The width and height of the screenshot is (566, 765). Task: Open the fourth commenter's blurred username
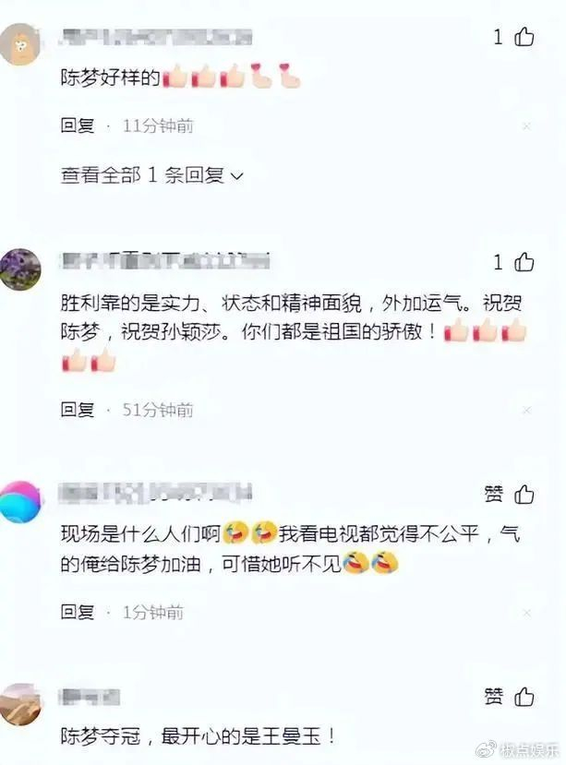click(x=89, y=697)
